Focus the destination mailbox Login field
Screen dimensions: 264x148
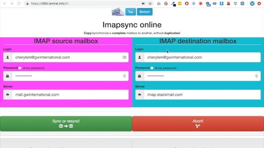[202, 58]
